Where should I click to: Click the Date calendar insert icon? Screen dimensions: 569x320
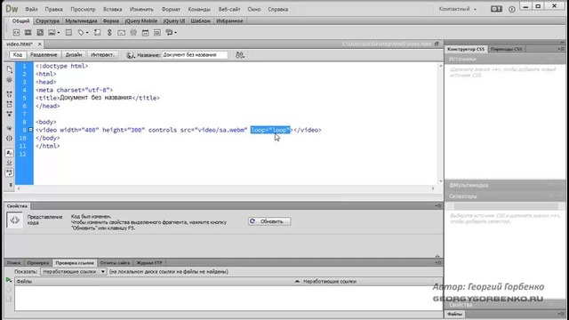(x=145, y=33)
